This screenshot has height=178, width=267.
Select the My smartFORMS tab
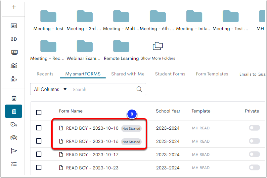[83, 74]
